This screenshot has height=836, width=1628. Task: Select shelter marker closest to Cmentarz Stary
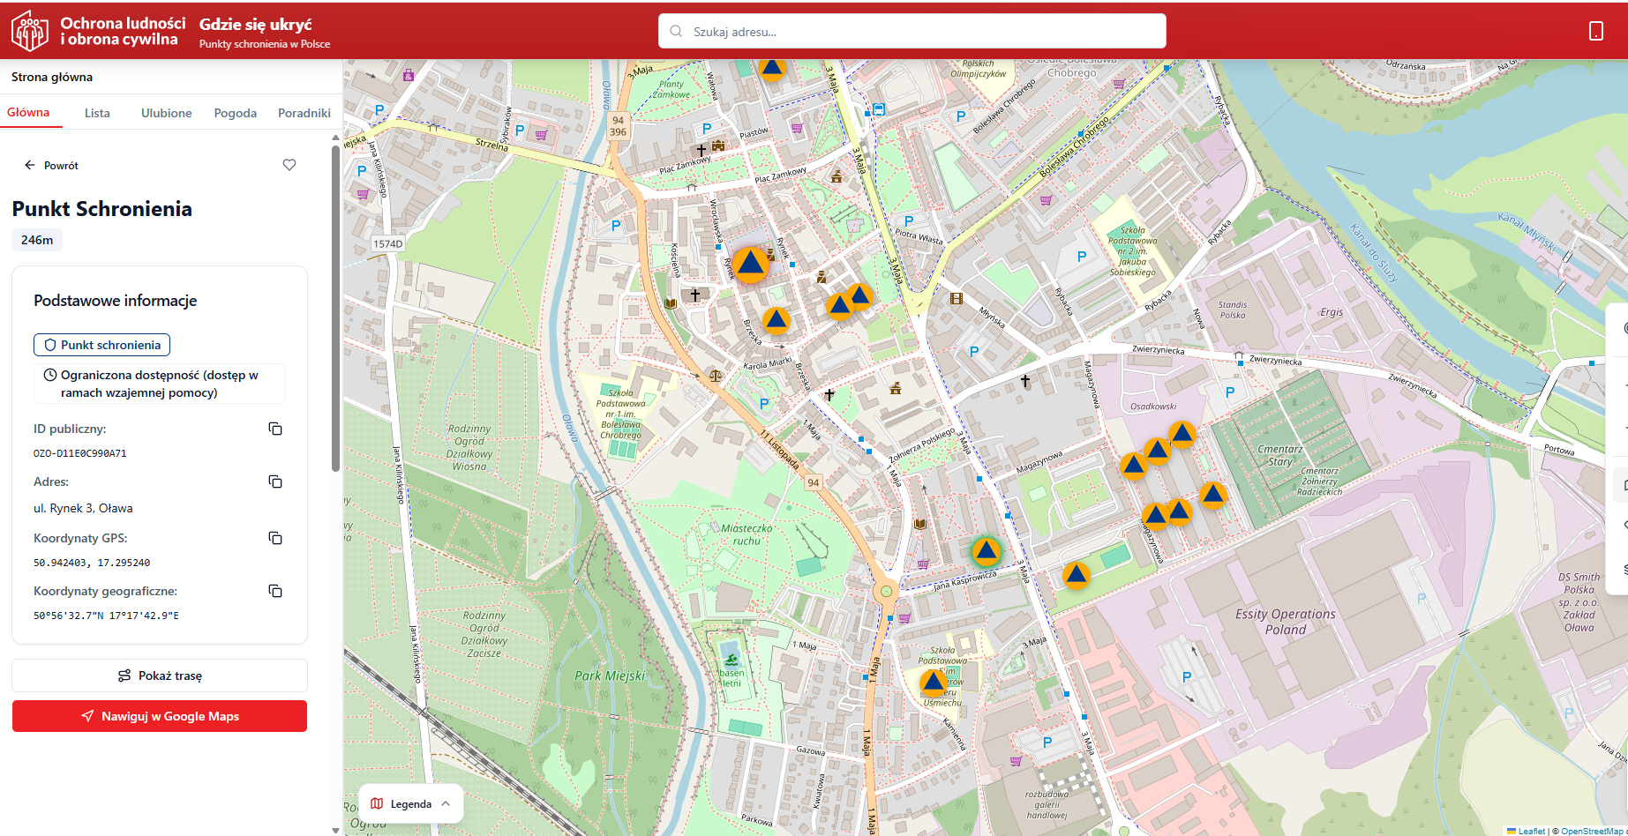[1213, 495]
